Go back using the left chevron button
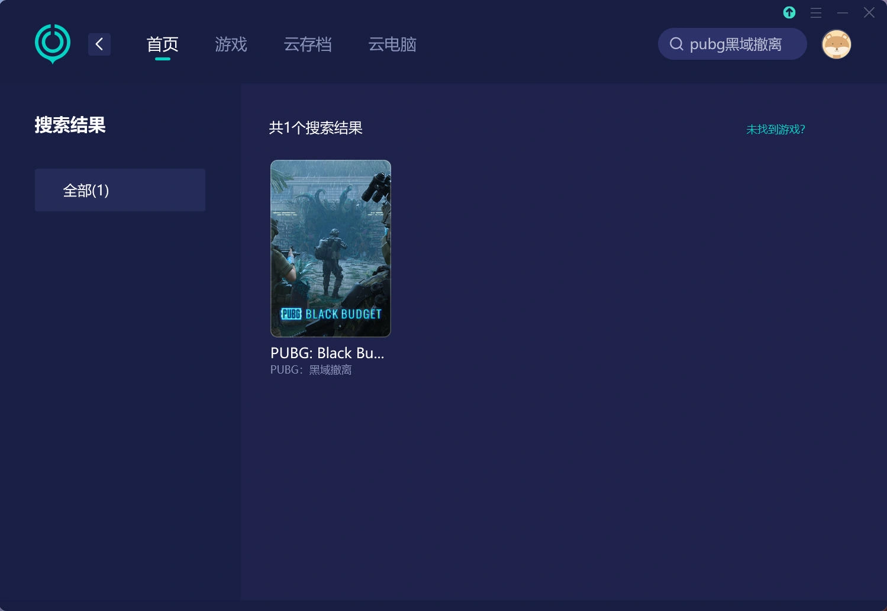 [x=99, y=44]
